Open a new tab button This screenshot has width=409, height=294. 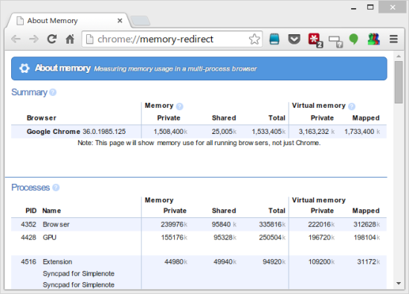coord(141,21)
